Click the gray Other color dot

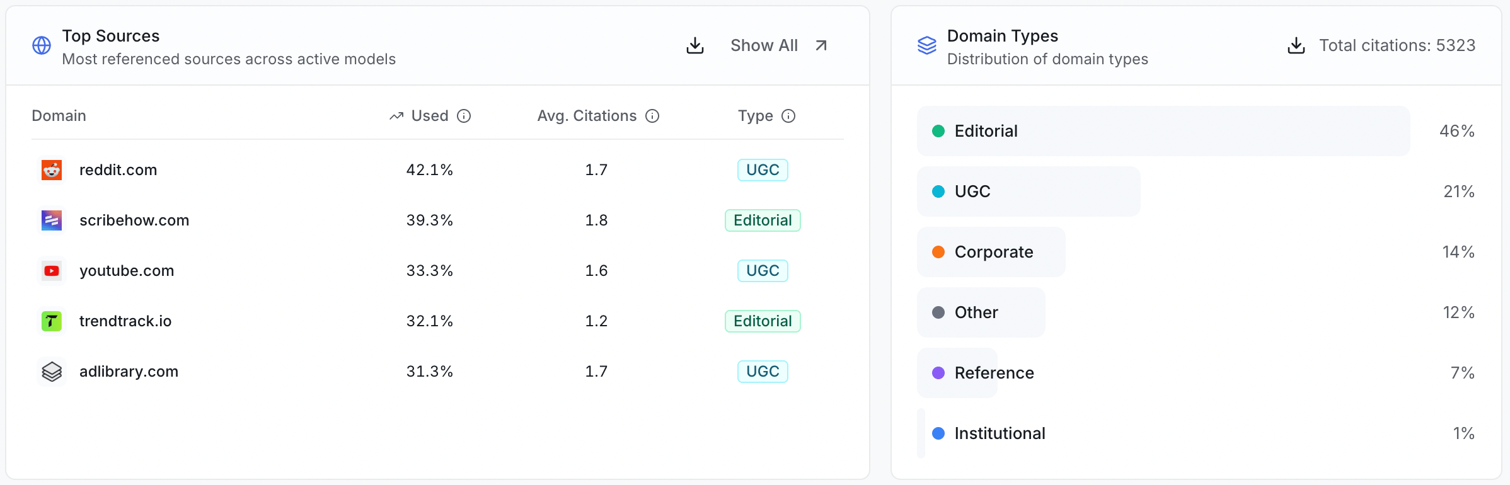(x=938, y=312)
